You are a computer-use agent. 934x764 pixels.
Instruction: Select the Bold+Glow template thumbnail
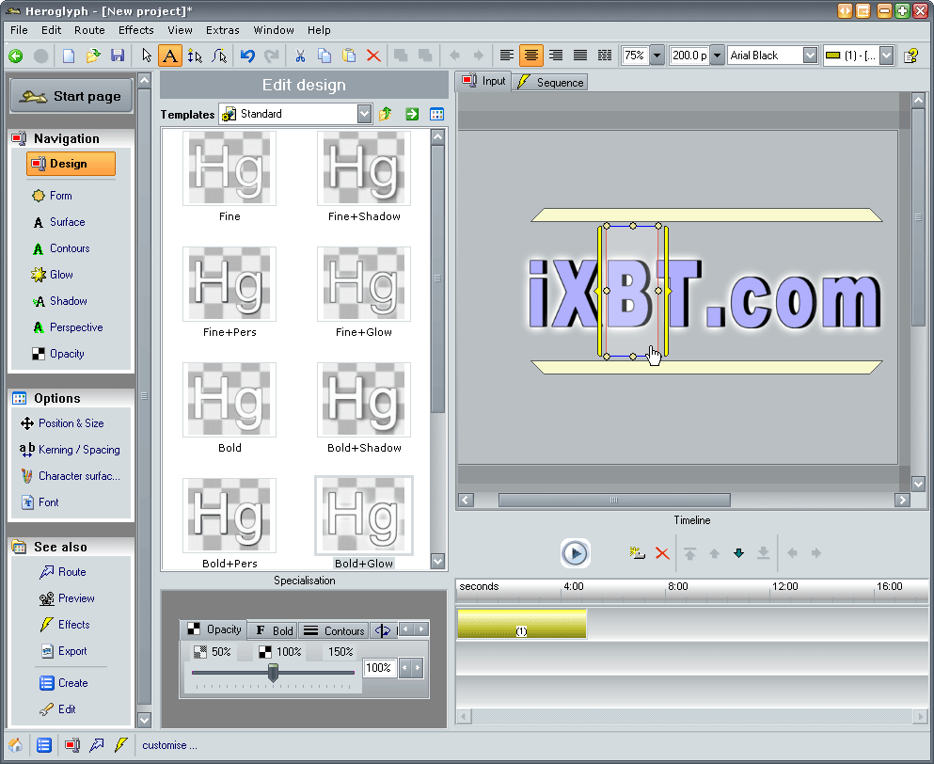click(363, 516)
